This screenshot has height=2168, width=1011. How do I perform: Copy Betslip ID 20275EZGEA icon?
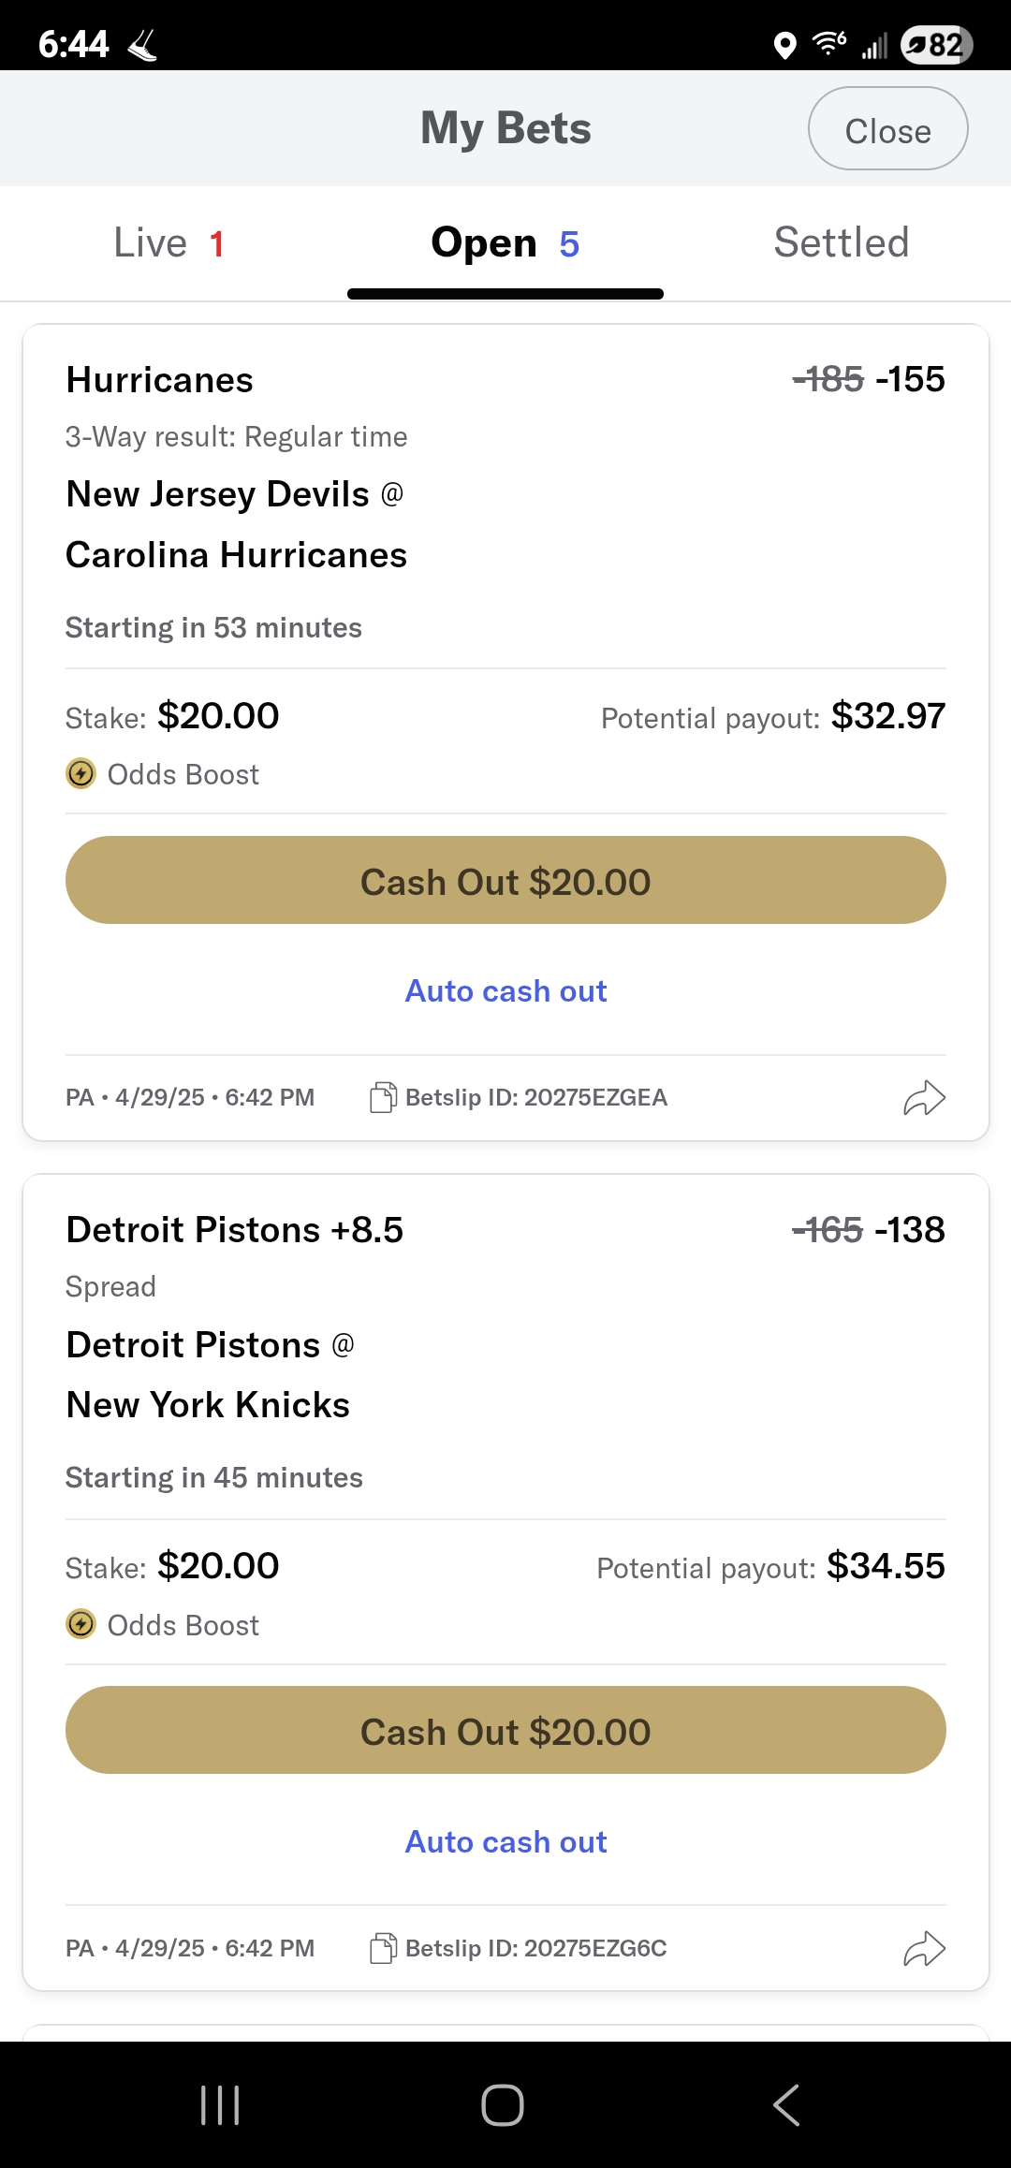[x=383, y=1097]
